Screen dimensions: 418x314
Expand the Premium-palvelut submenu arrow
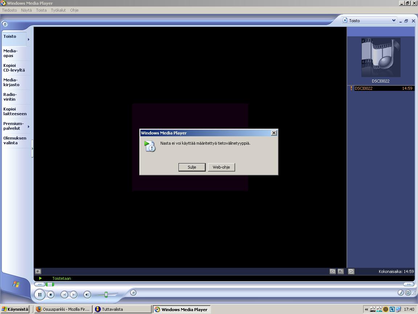(29, 126)
